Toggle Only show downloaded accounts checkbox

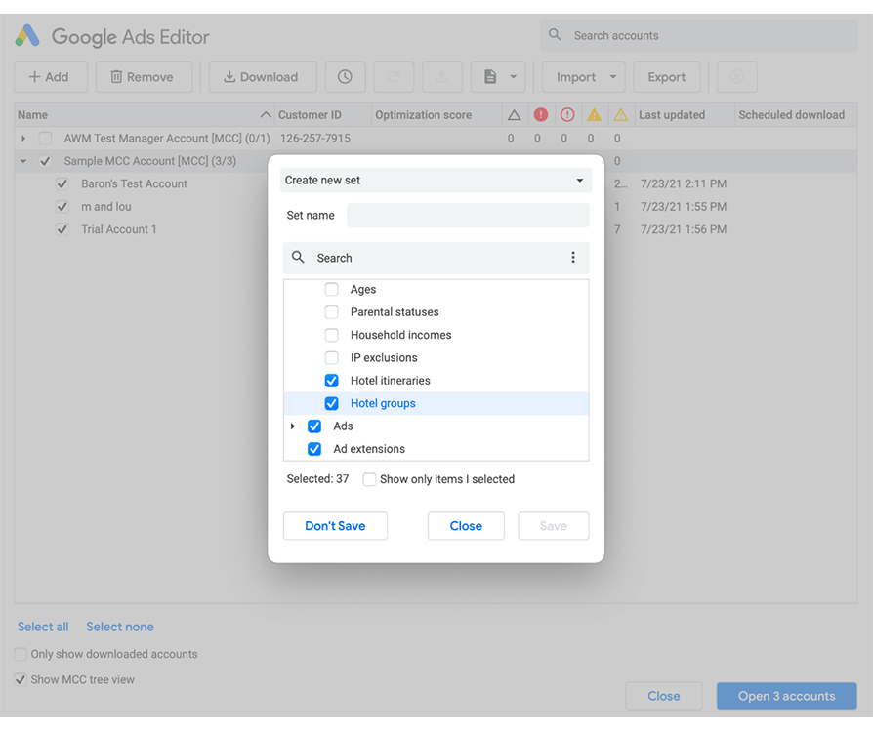pyautogui.click(x=21, y=654)
